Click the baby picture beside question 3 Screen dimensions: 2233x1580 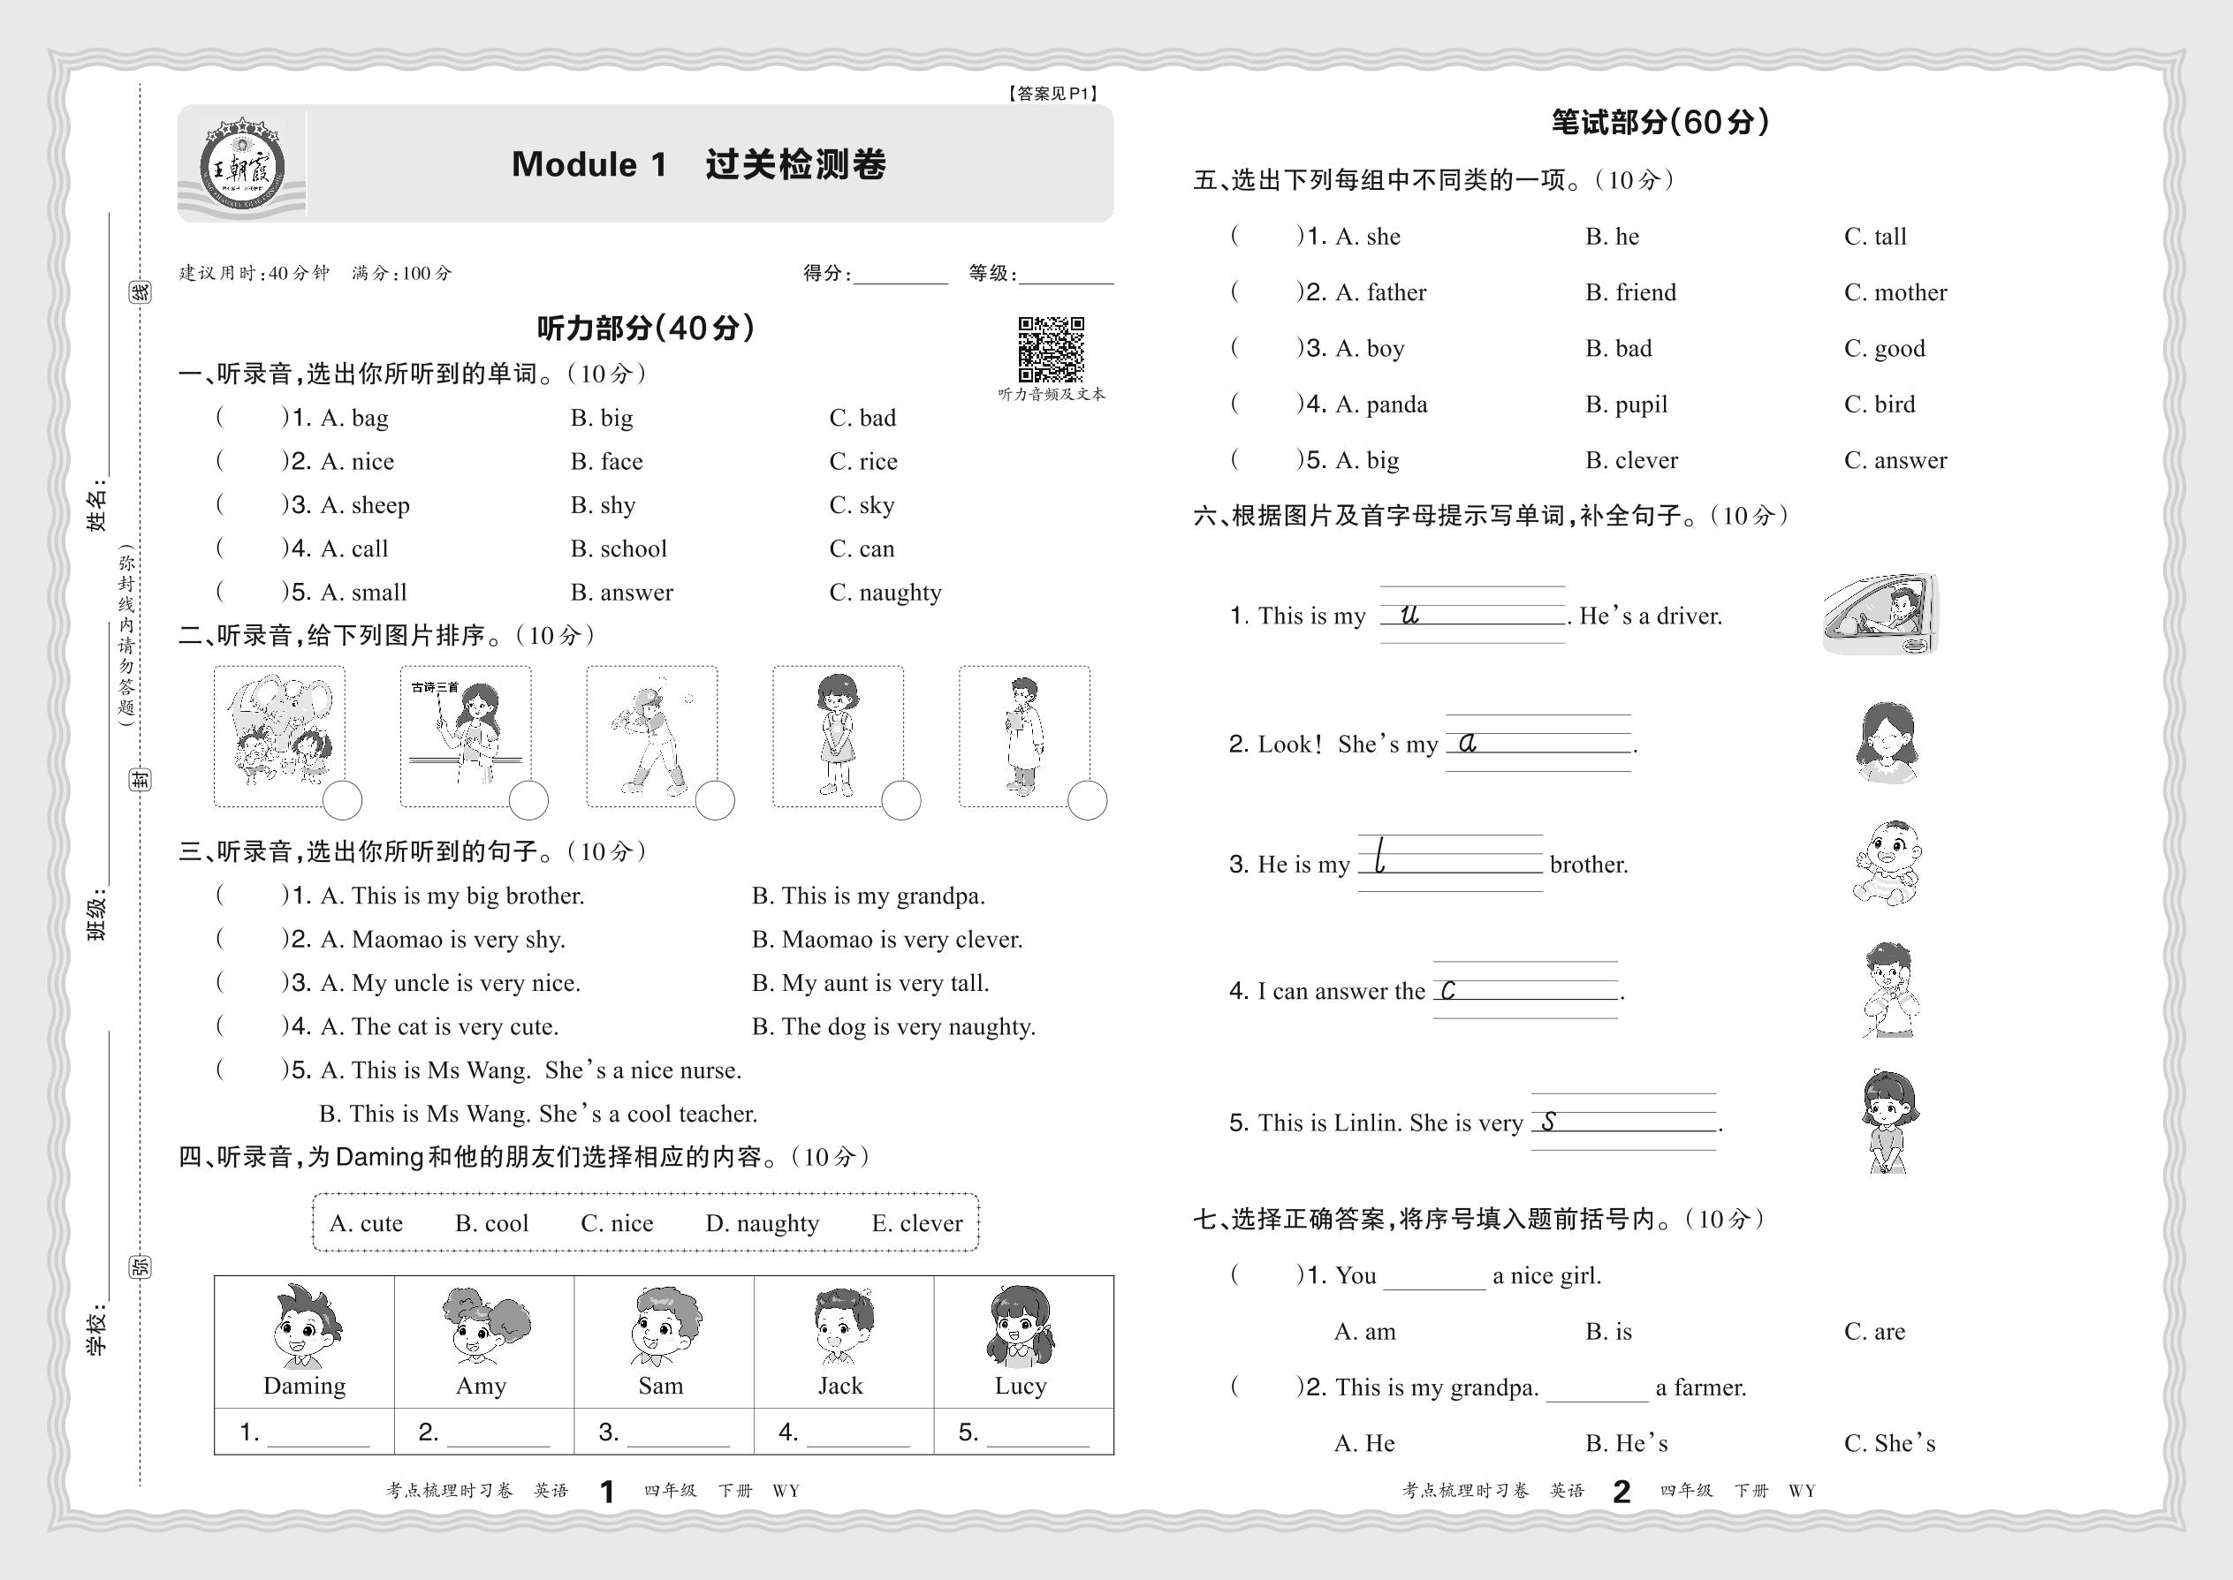pos(1886,863)
